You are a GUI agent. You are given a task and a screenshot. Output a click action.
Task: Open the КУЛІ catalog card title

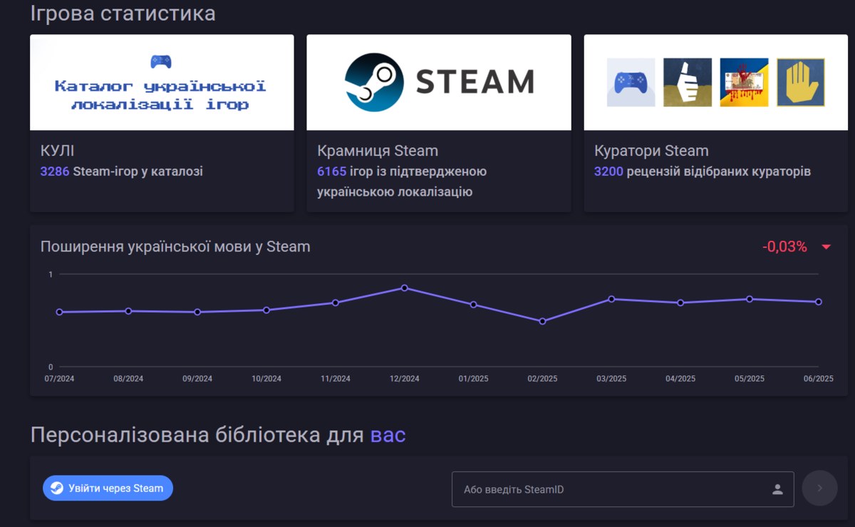click(x=58, y=151)
